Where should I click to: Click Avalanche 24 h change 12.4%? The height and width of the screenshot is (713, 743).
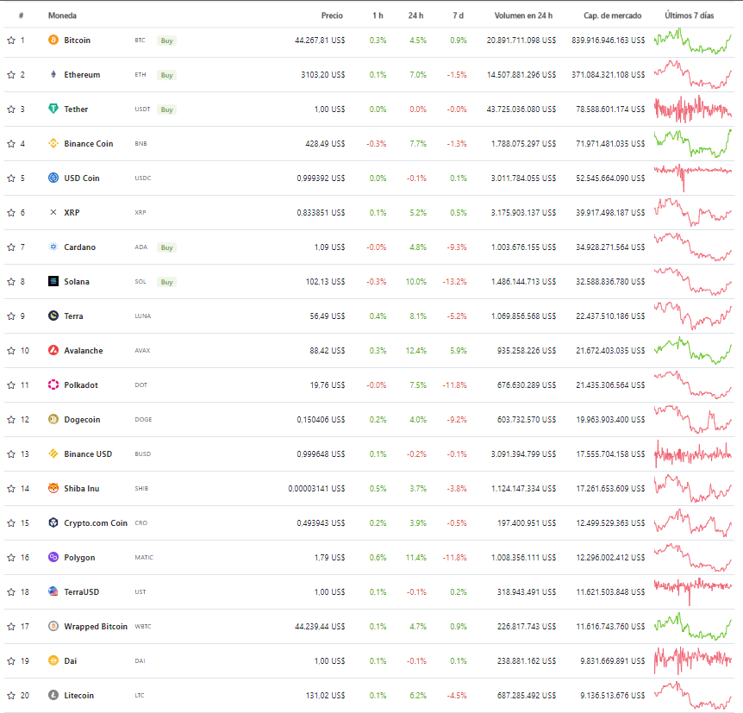[416, 351]
